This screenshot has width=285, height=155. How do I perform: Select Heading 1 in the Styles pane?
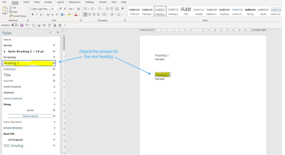(x=29, y=63)
